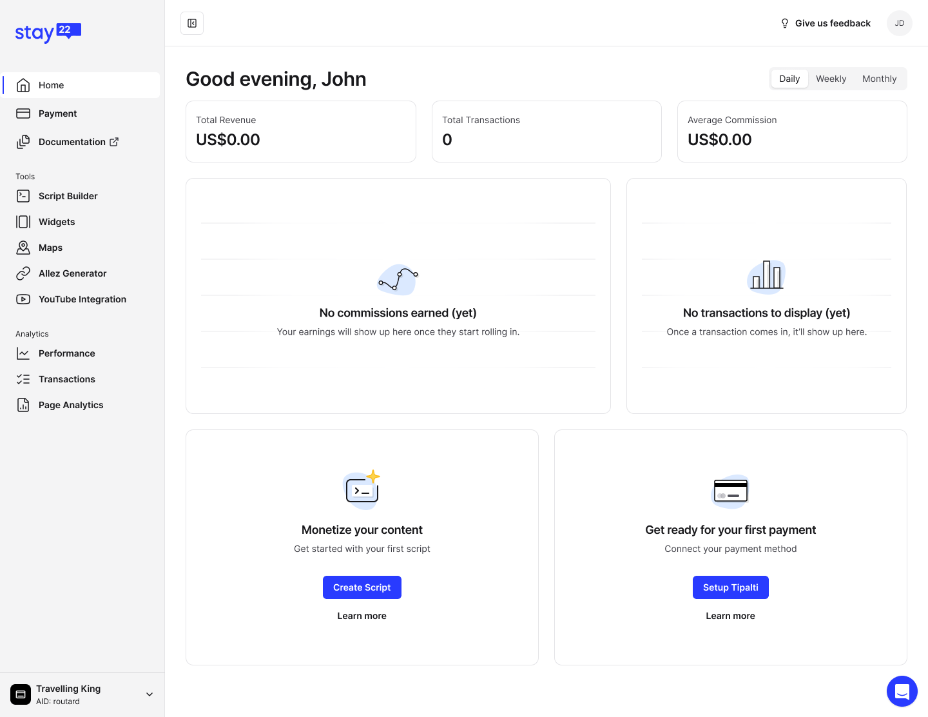Click the stay22 logo

click(x=48, y=32)
